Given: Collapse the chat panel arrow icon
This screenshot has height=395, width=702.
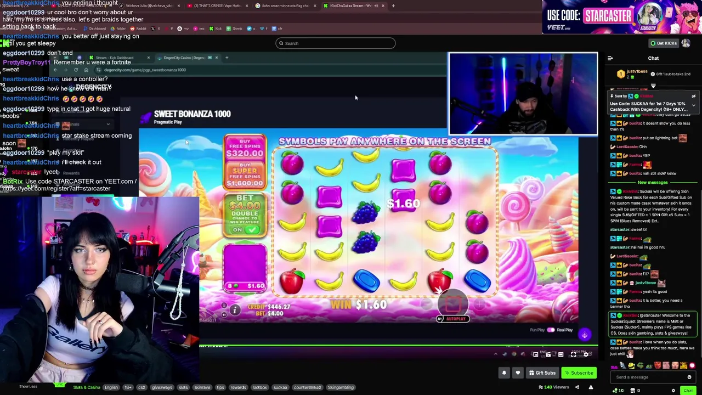Looking at the screenshot, I should 610,58.
